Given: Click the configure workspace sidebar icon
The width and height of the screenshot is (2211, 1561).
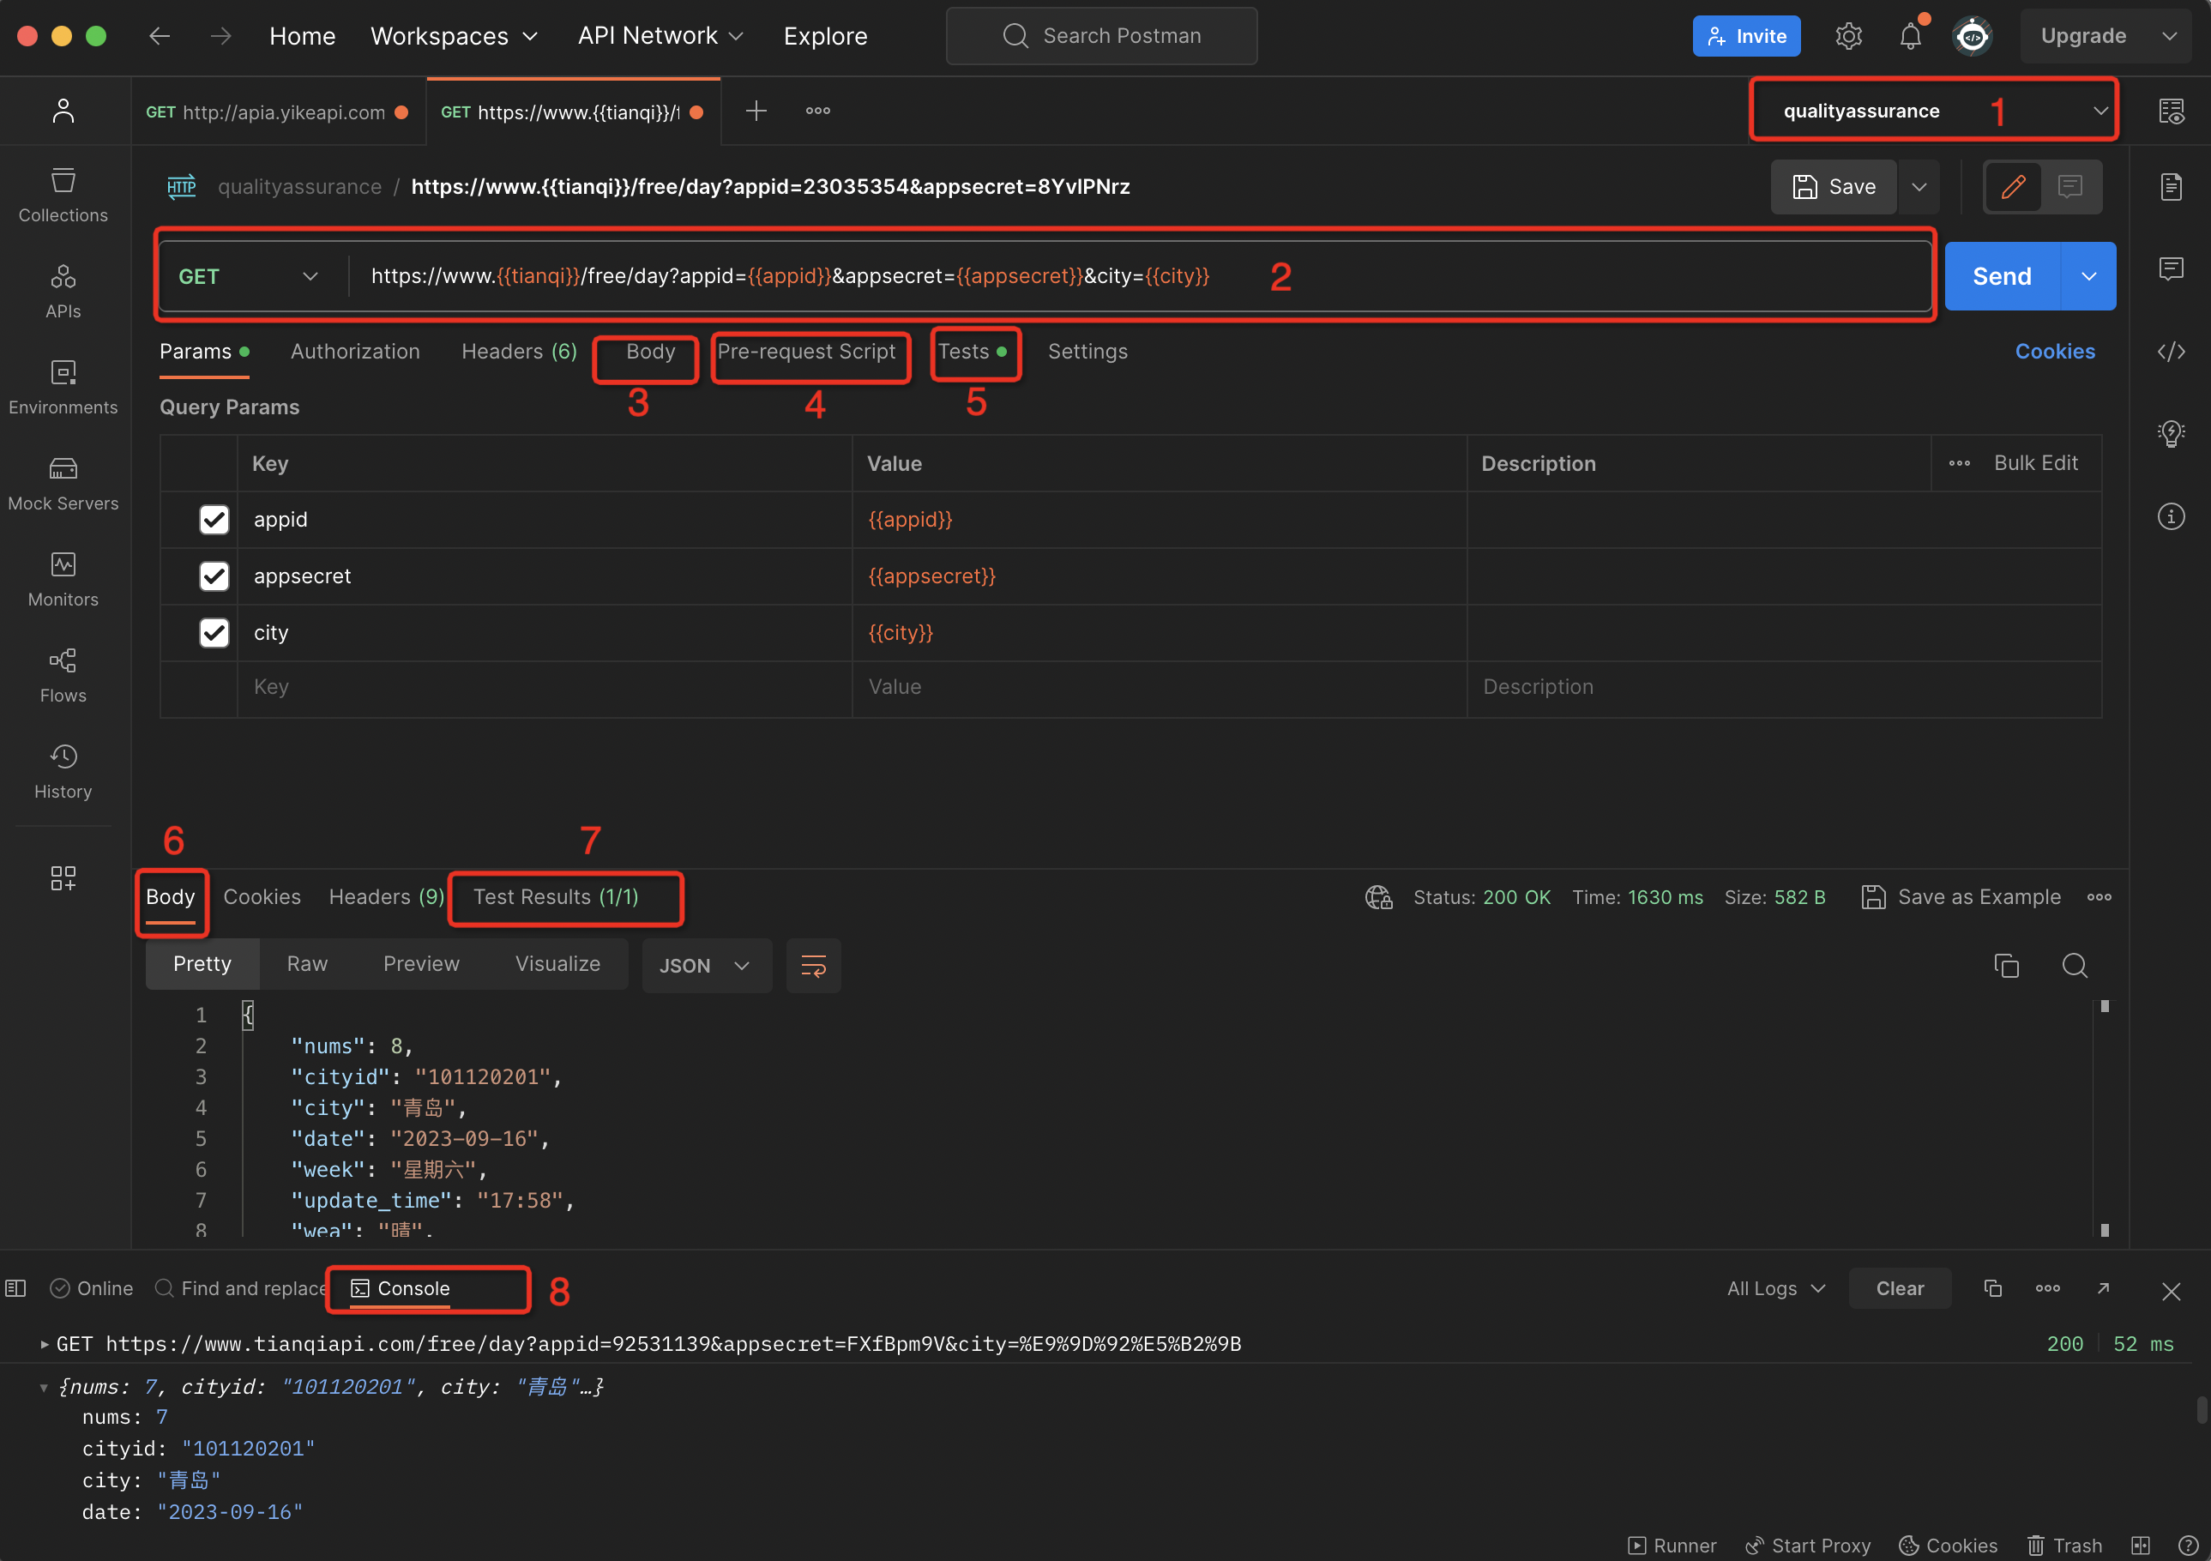Looking at the screenshot, I should (63, 877).
